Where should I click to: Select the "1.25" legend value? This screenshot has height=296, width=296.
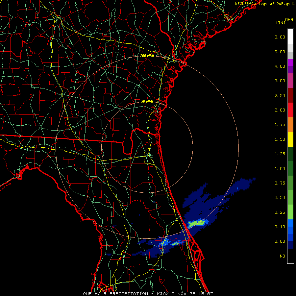click(x=280, y=154)
